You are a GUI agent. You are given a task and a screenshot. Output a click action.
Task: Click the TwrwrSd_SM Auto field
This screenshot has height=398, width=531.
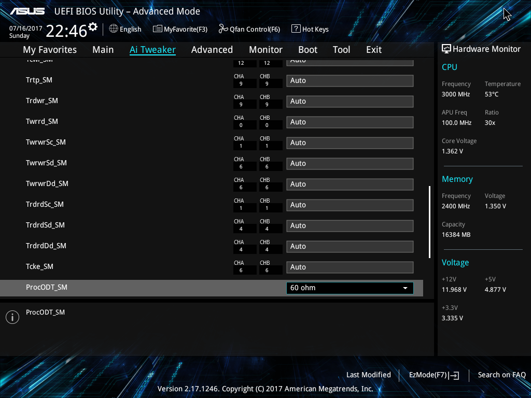350,163
